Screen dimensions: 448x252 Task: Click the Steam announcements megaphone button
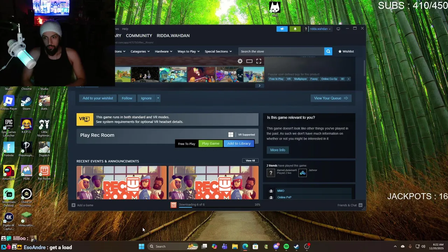tap(282, 29)
